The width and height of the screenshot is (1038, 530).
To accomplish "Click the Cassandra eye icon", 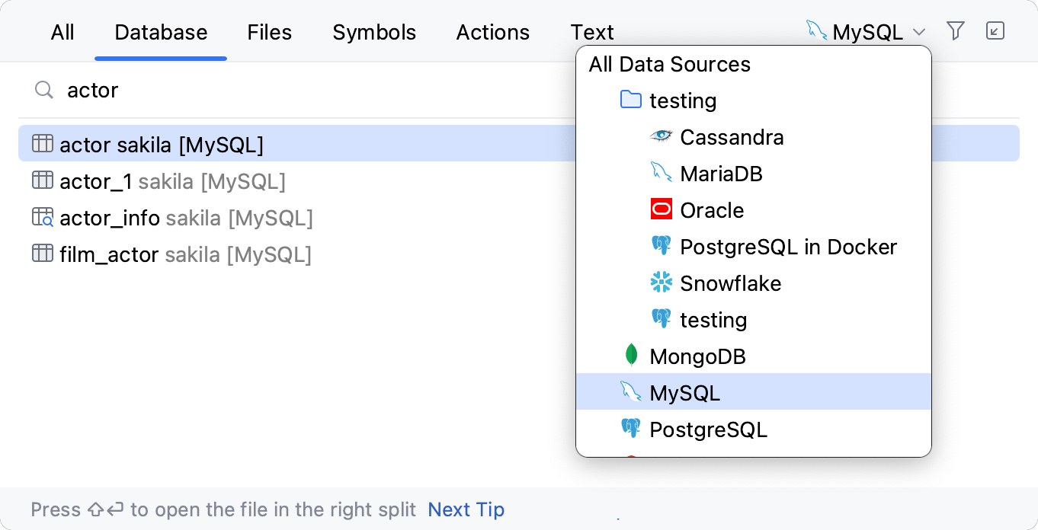I will (x=661, y=136).
